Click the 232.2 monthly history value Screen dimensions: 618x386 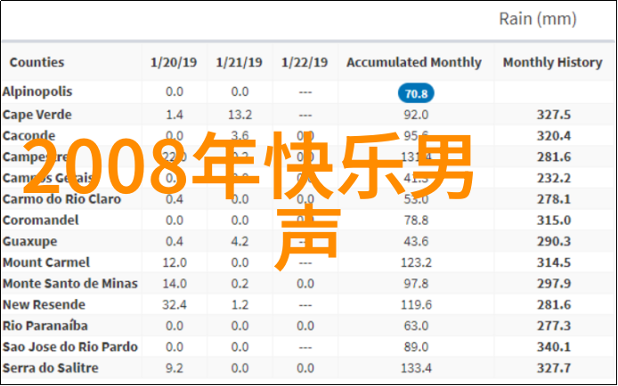(553, 178)
